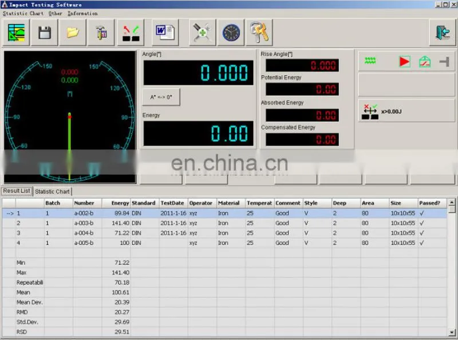The width and height of the screenshot is (458, 340).
Task: Click energy value 141.40 in row 2
Action: coord(120,223)
